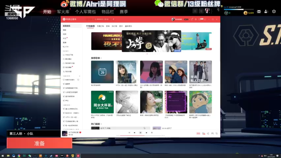Open the sound effects icon in player bar

(203, 133)
